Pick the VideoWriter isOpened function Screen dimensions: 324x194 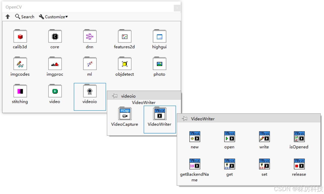(299, 137)
